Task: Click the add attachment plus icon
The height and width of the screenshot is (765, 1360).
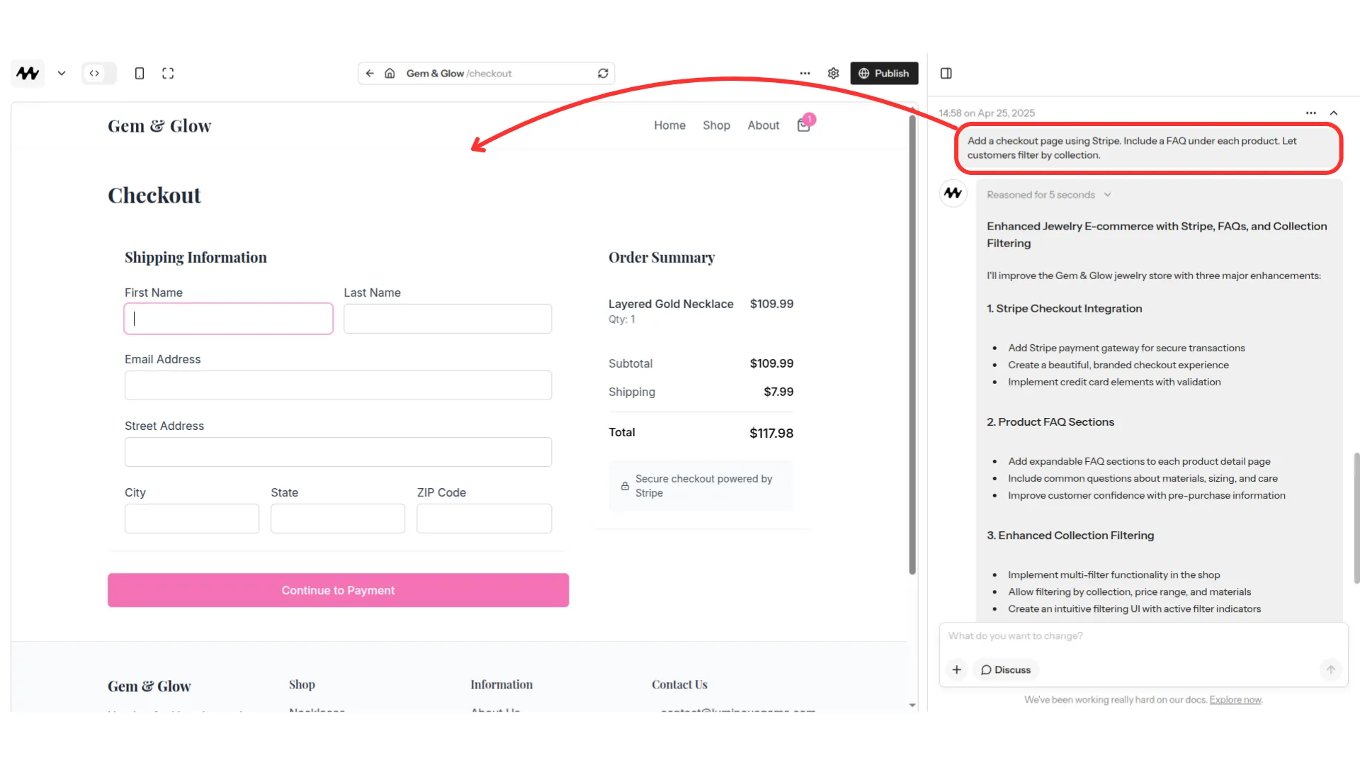Action: 956,669
